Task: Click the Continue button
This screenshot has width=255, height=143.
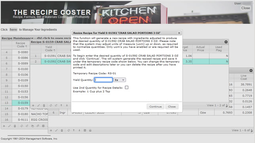Action: 156,107
